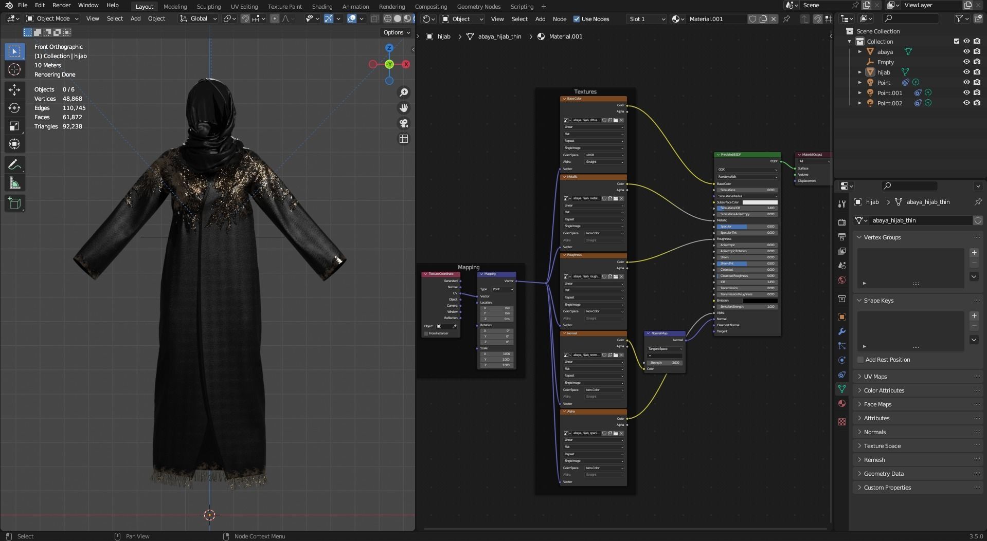Open the Render menu
The height and width of the screenshot is (541, 987).
[x=61, y=5]
